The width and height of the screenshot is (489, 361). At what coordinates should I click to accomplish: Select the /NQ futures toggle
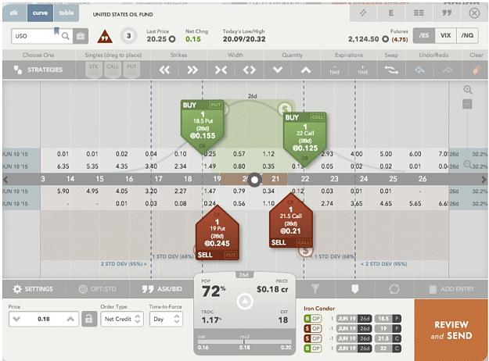pyautogui.click(x=467, y=36)
